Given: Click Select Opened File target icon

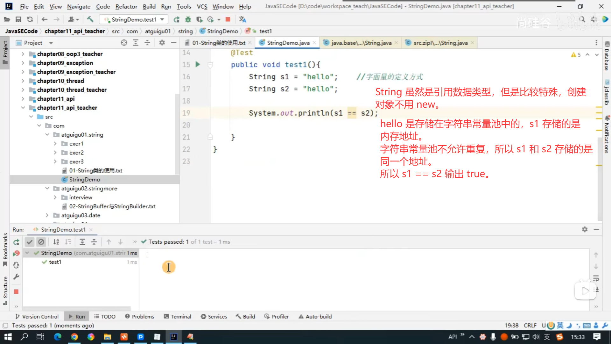Looking at the screenshot, I should tap(124, 43).
